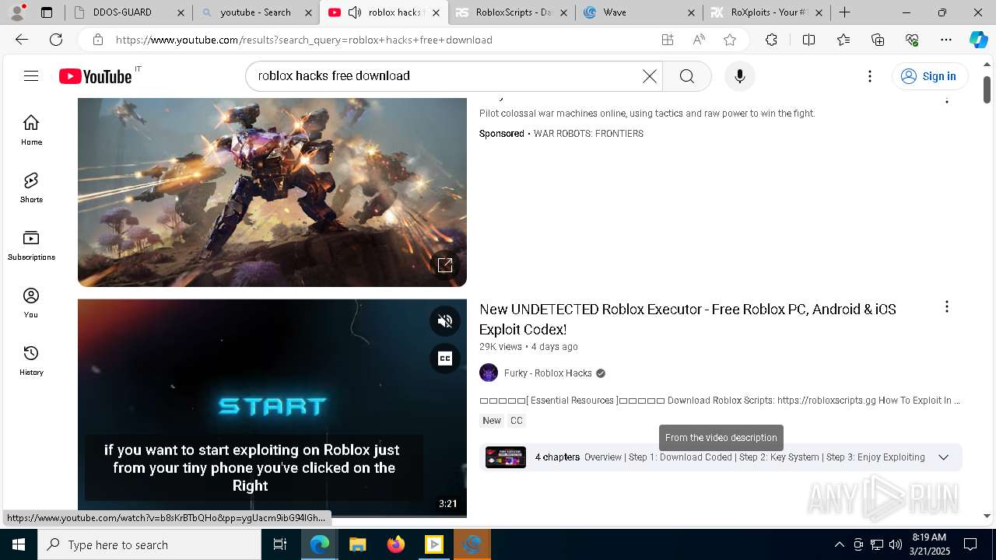
Task: Open File Explorer from the taskbar
Action: pos(357,544)
